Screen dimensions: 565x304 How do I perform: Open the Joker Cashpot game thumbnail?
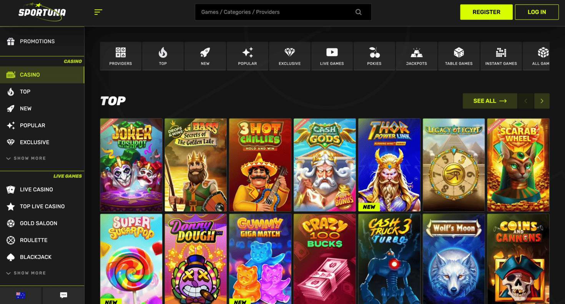131,165
